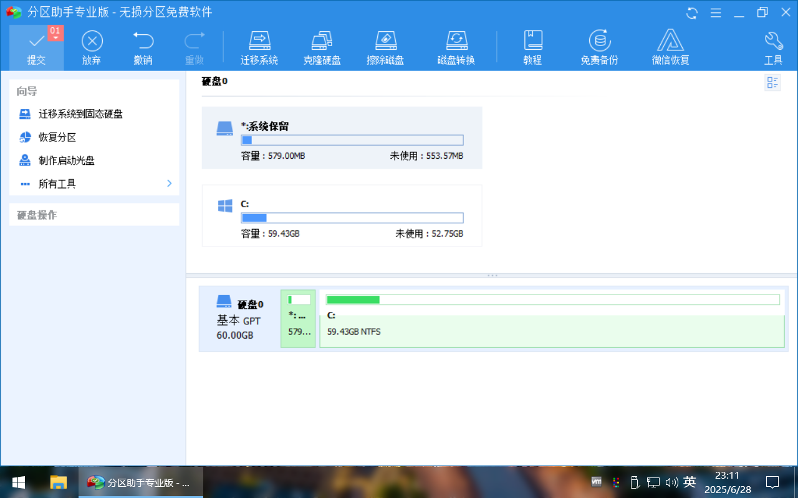Open the 迁移系统 migrate system tool
This screenshot has height=498, width=798.
click(x=259, y=48)
